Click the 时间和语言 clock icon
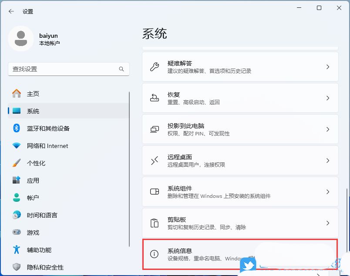350x276 pixels. point(16,215)
